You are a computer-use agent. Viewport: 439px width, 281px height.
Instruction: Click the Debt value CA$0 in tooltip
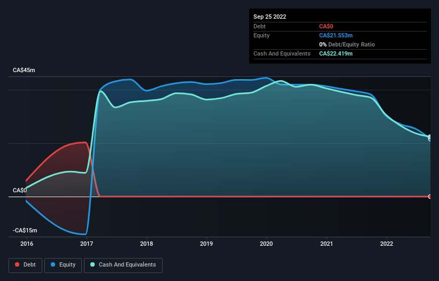pyautogui.click(x=326, y=26)
